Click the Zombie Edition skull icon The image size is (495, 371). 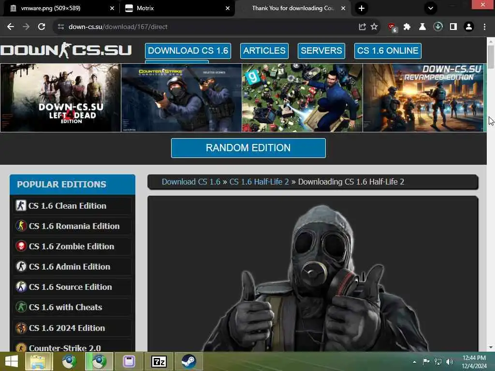[x=21, y=246]
